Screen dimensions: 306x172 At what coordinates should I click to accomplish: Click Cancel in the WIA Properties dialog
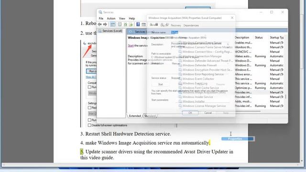point(208,113)
